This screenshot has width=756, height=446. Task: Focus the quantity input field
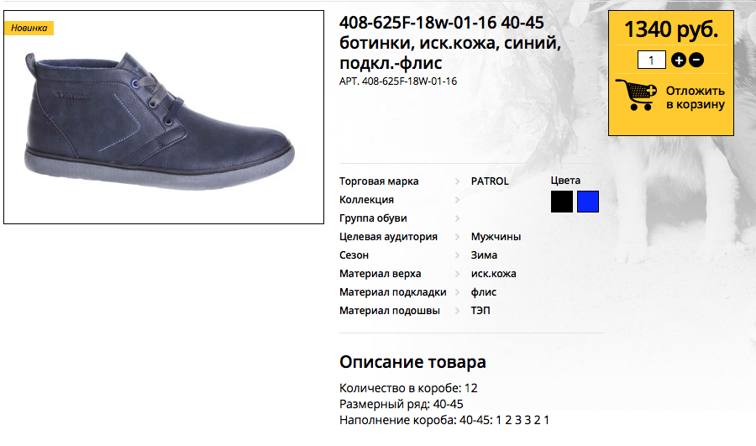[651, 60]
